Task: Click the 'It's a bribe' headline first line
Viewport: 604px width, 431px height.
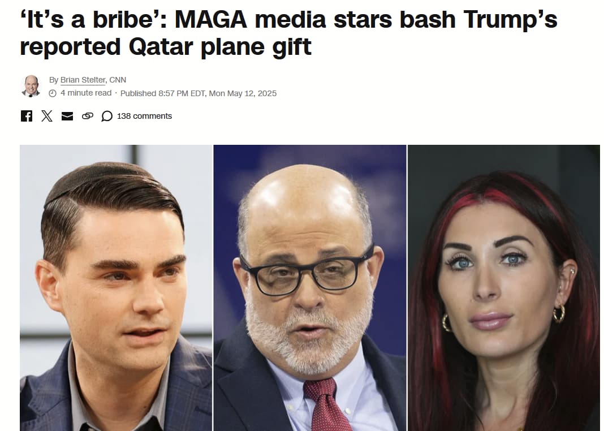Action: click(288, 19)
